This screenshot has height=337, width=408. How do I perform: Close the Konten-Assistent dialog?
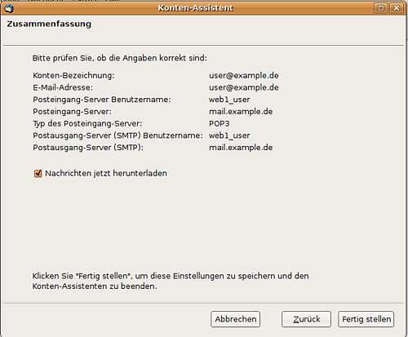click(397, 8)
